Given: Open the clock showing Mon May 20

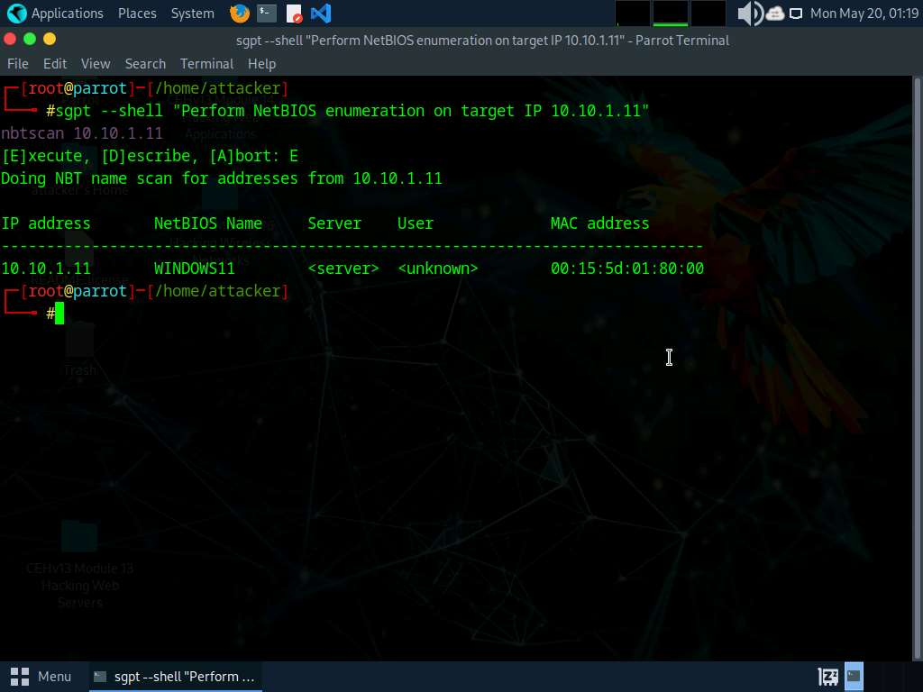Looking at the screenshot, I should (x=864, y=14).
